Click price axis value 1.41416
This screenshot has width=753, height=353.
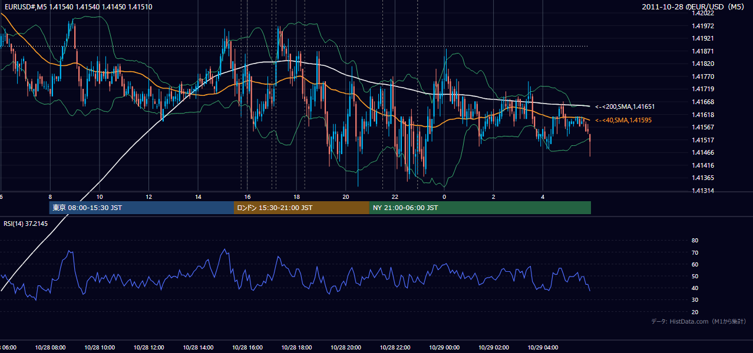[x=704, y=165]
